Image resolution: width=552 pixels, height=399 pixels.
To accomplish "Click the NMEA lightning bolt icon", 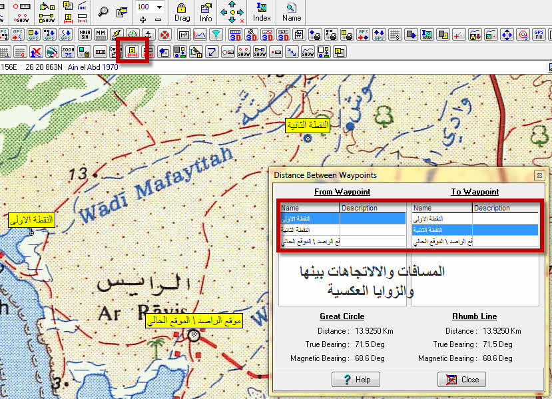I will [x=116, y=35].
